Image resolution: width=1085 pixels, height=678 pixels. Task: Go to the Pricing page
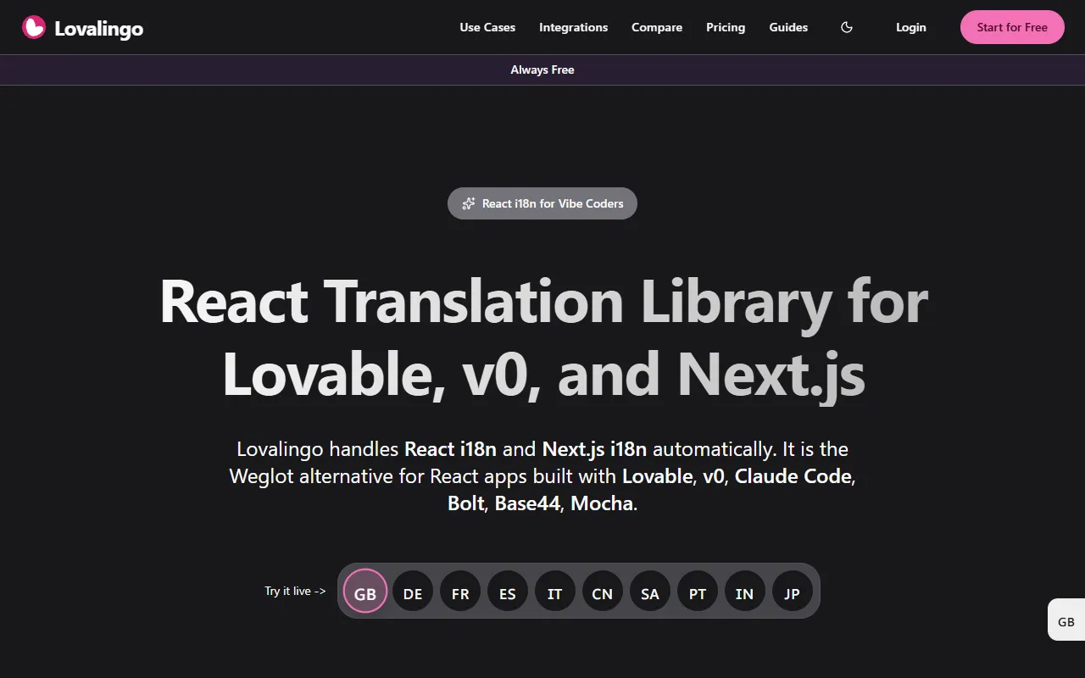pyautogui.click(x=726, y=27)
